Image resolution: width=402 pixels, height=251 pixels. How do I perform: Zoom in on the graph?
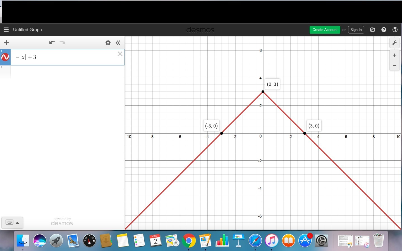pyautogui.click(x=394, y=55)
